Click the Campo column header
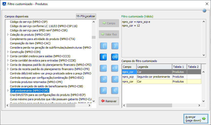211x125 pixels. coord(129,67)
